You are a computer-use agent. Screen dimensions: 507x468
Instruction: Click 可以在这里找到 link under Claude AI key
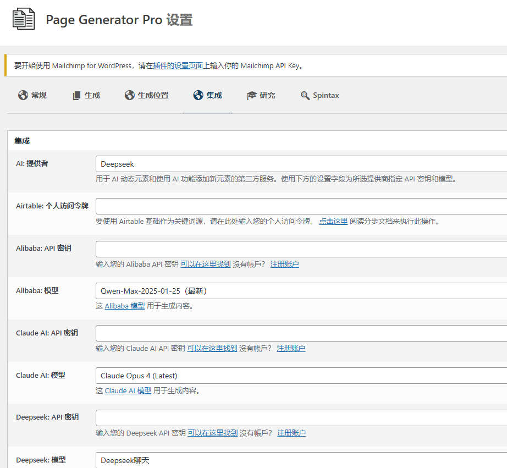tap(212, 348)
